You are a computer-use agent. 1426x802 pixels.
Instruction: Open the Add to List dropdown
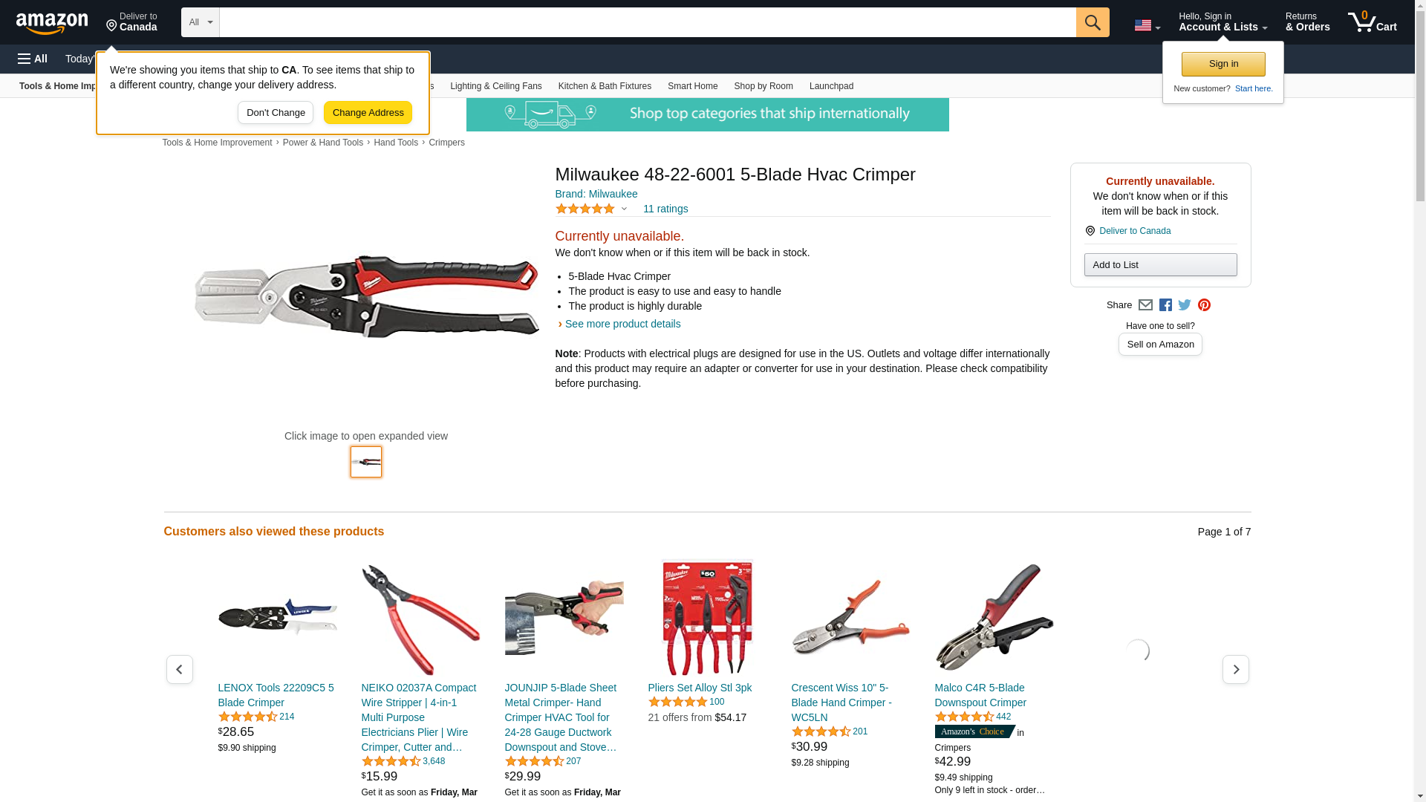(x=1160, y=265)
